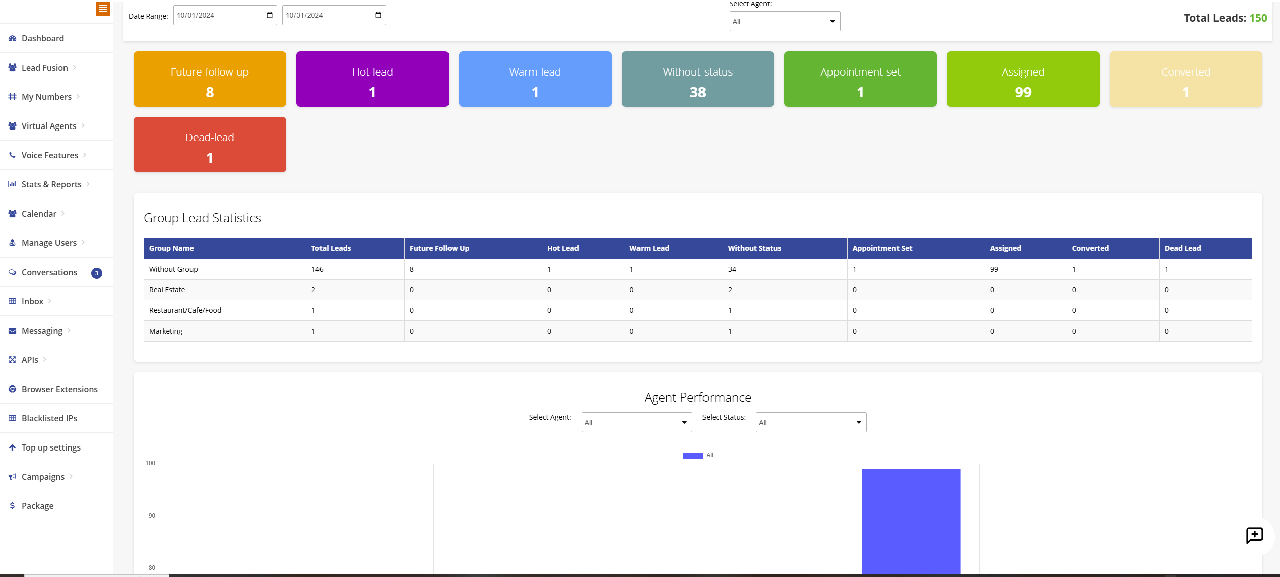
Task: Open Conversations showing 3 unread
Action: click(49, 272)
